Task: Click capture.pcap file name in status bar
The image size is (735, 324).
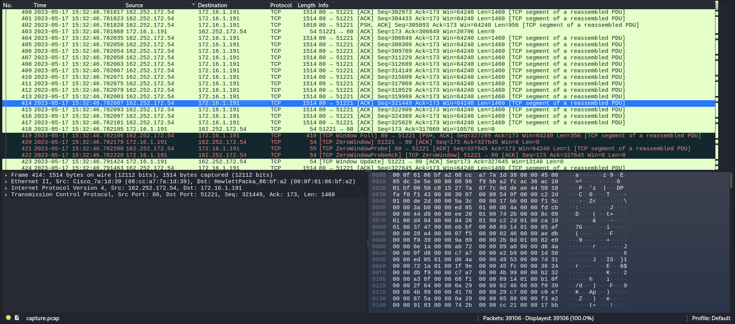Action: click(x=43, y=318)
